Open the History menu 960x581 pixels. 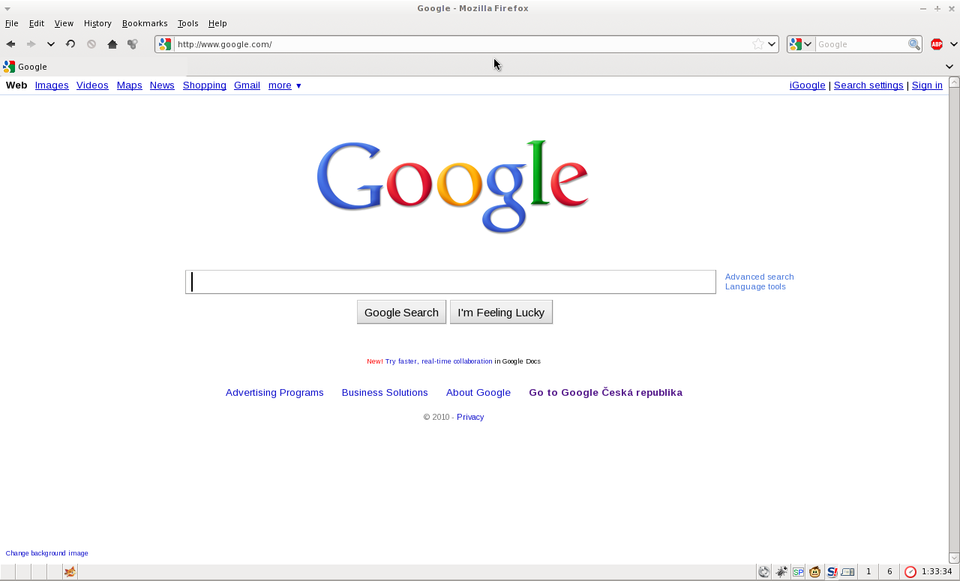tap(97, 23)
